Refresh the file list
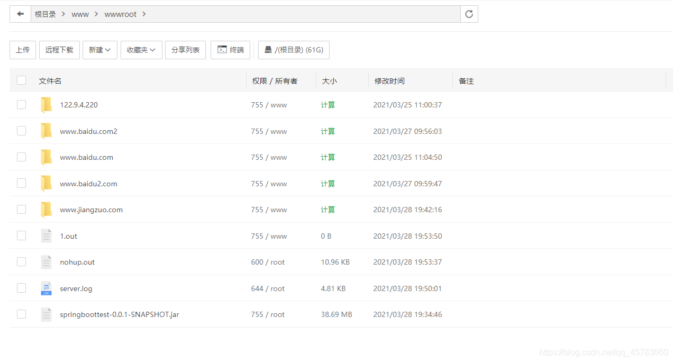The height and width of the screenshot is (362, 673). (469, 14)
